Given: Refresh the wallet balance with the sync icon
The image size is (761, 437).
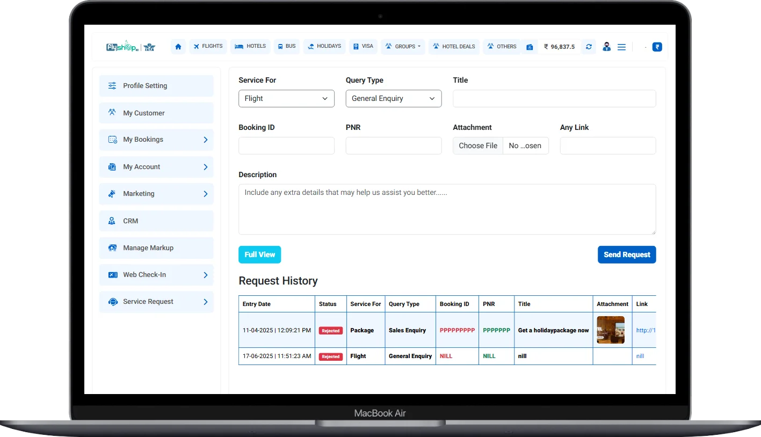Looking at the screenshot, I should (589, 47).
